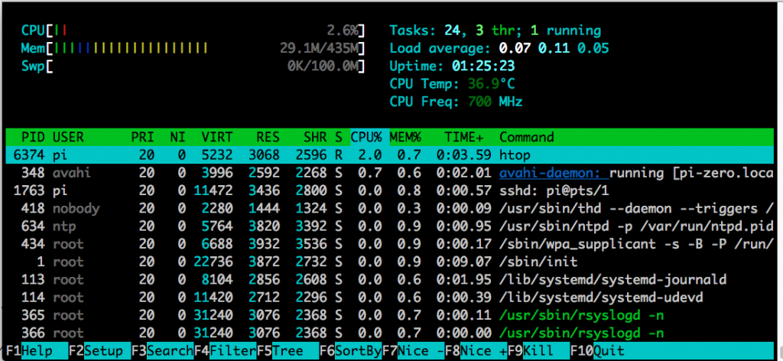
Task: Click the Tasks count line
Action: 495,31
